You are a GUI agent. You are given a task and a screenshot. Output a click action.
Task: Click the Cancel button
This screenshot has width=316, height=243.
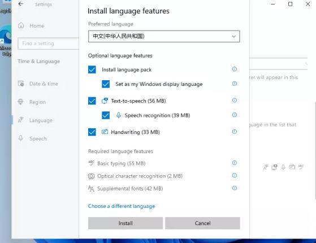click(202, 223)
